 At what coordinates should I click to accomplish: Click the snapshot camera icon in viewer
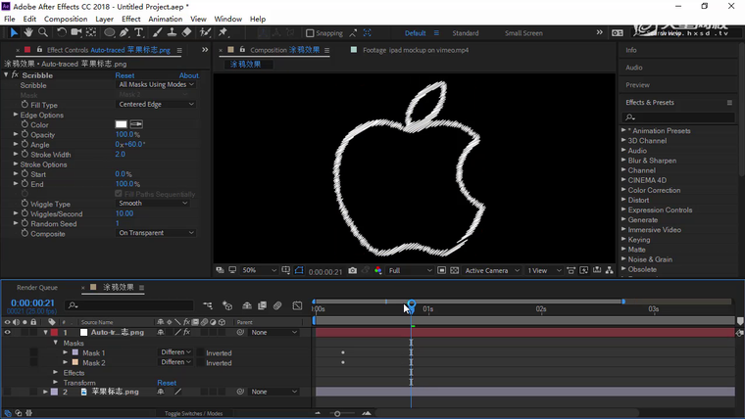pyautogui.click(x=352, y=271)
